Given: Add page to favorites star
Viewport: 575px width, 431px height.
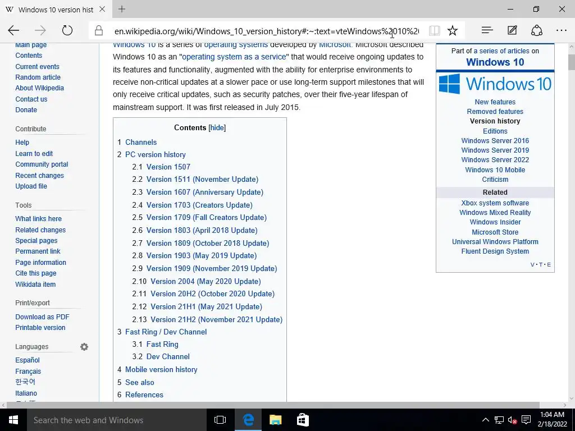Looking at the screenshot, I should 453,30.
